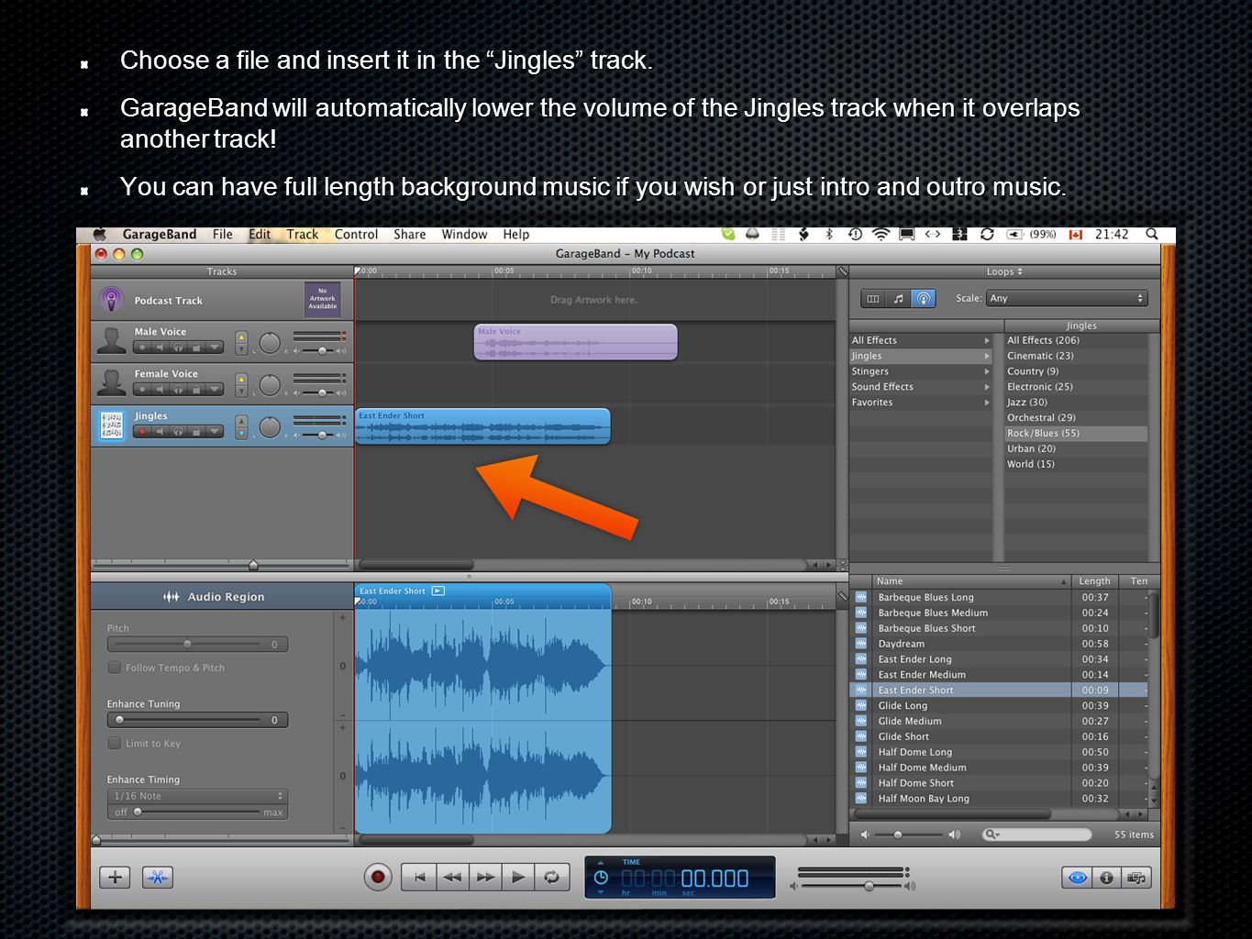The width and height of the screenshot is (1252, 939).
Task: Click the loop browser search field
Action: [x=1036, y=834]
